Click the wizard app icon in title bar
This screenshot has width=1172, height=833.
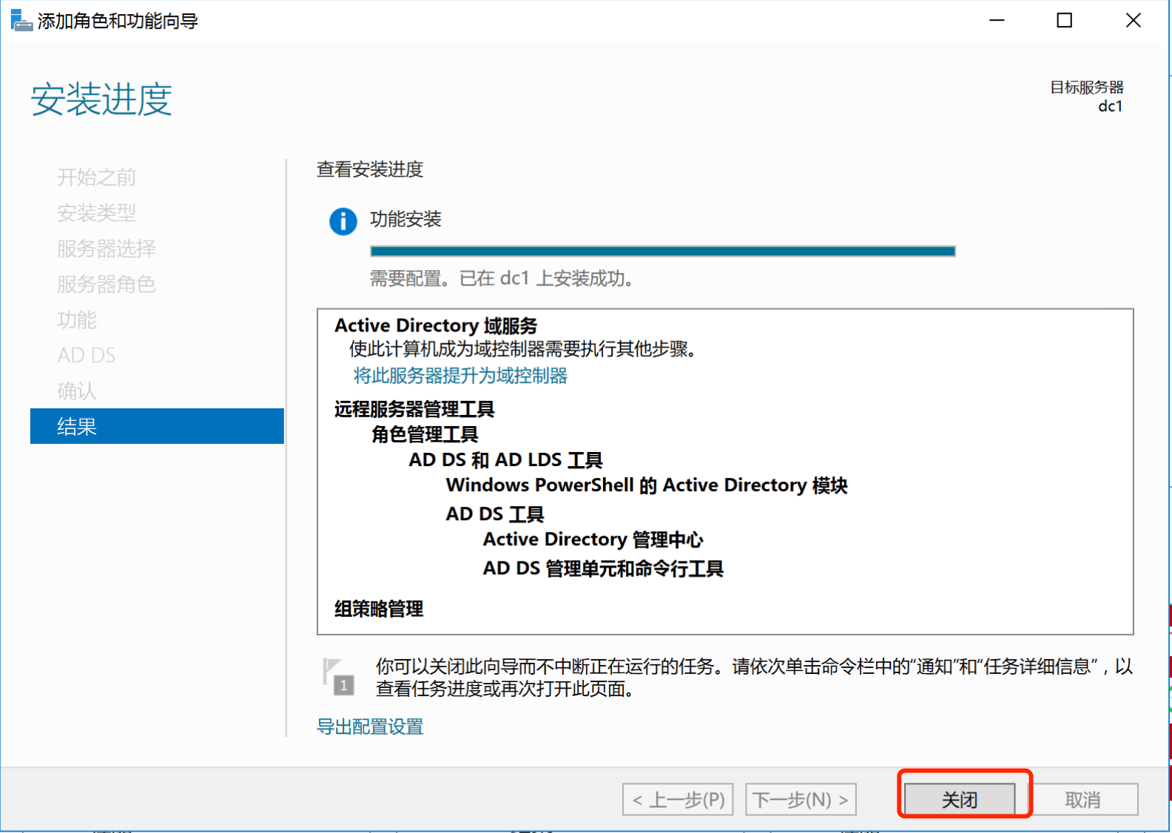[21, 20]
